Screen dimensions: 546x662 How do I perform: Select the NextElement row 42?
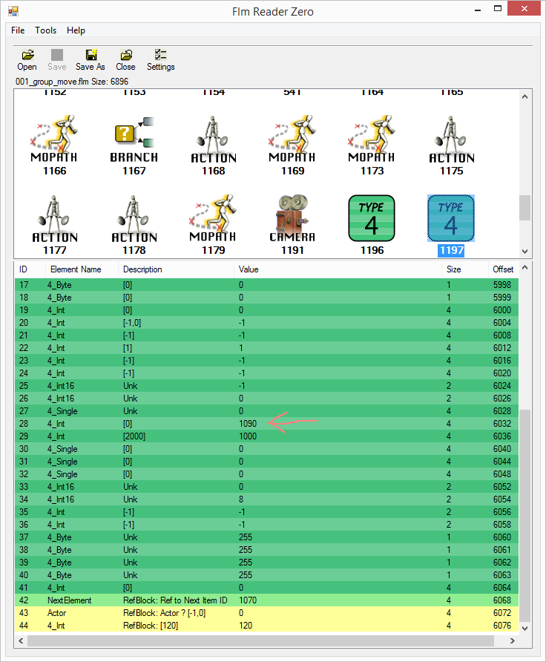point(266,600)
